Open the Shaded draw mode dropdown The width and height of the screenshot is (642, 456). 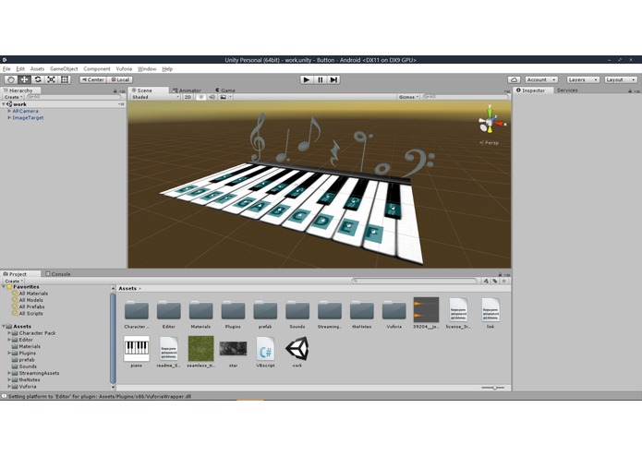[x=155, y=97]
